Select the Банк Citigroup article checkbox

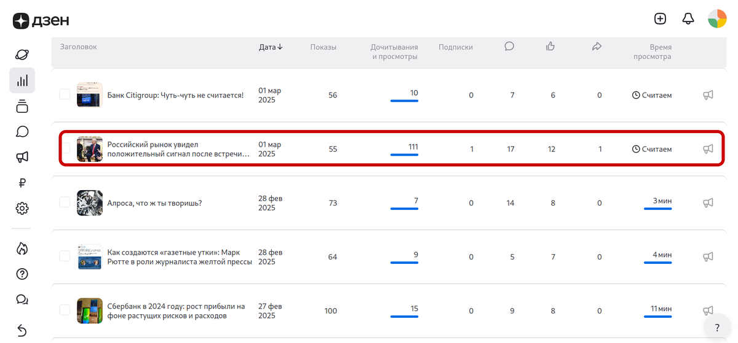(65, 94)
